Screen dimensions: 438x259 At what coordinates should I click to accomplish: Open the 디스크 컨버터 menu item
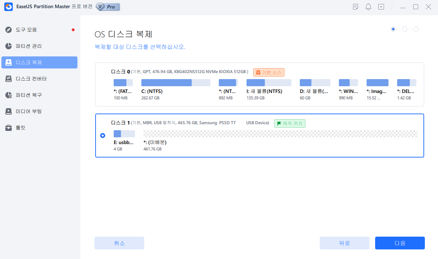pyautogui.click(x=39, y=79)
